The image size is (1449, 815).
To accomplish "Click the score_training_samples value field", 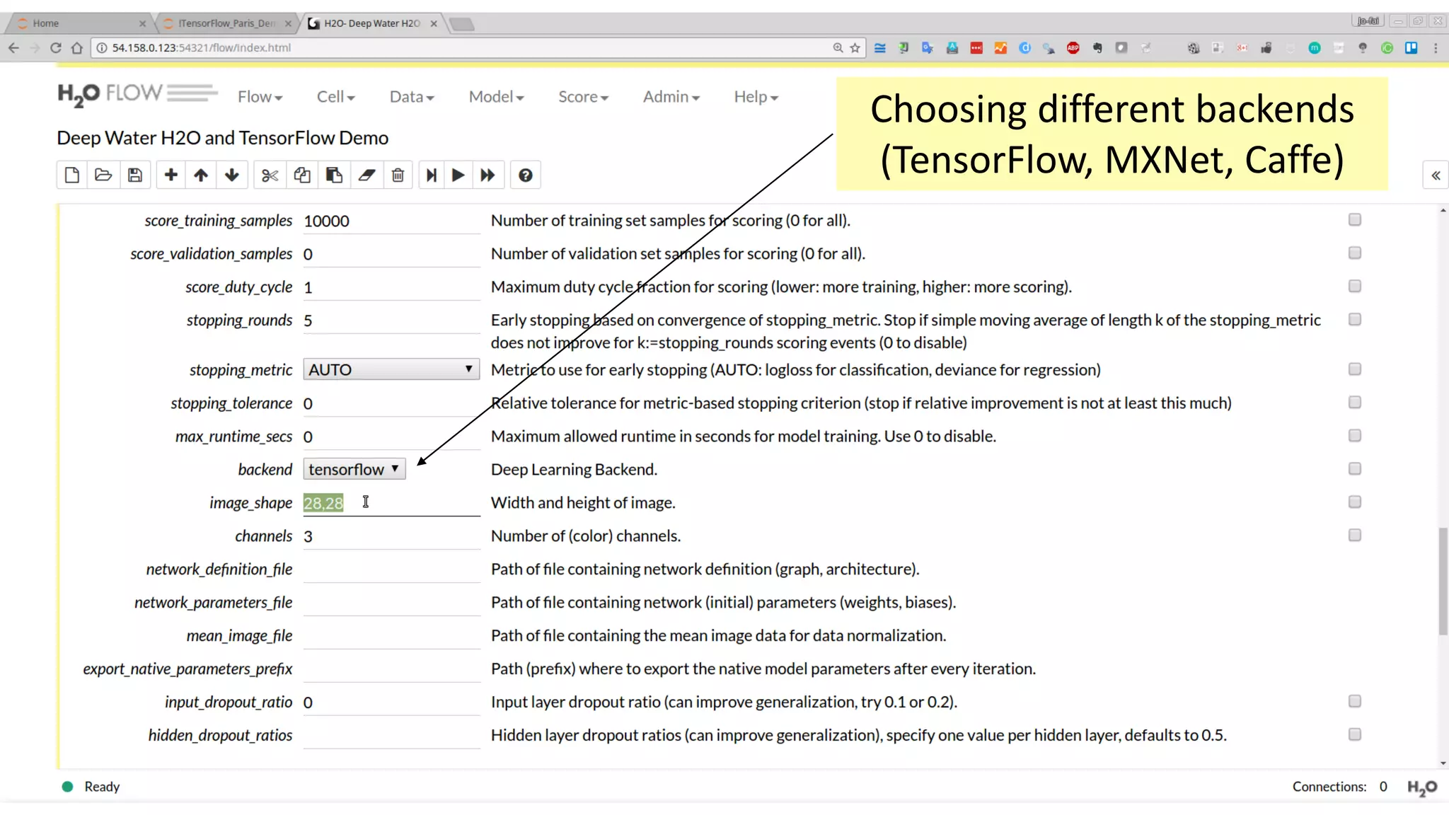I will click(391, 221).
